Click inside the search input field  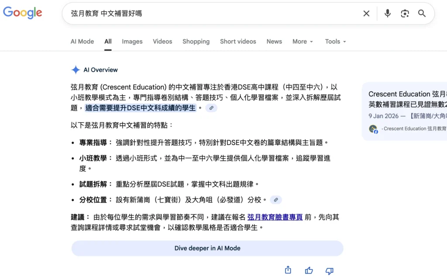[x=175, y=14]
